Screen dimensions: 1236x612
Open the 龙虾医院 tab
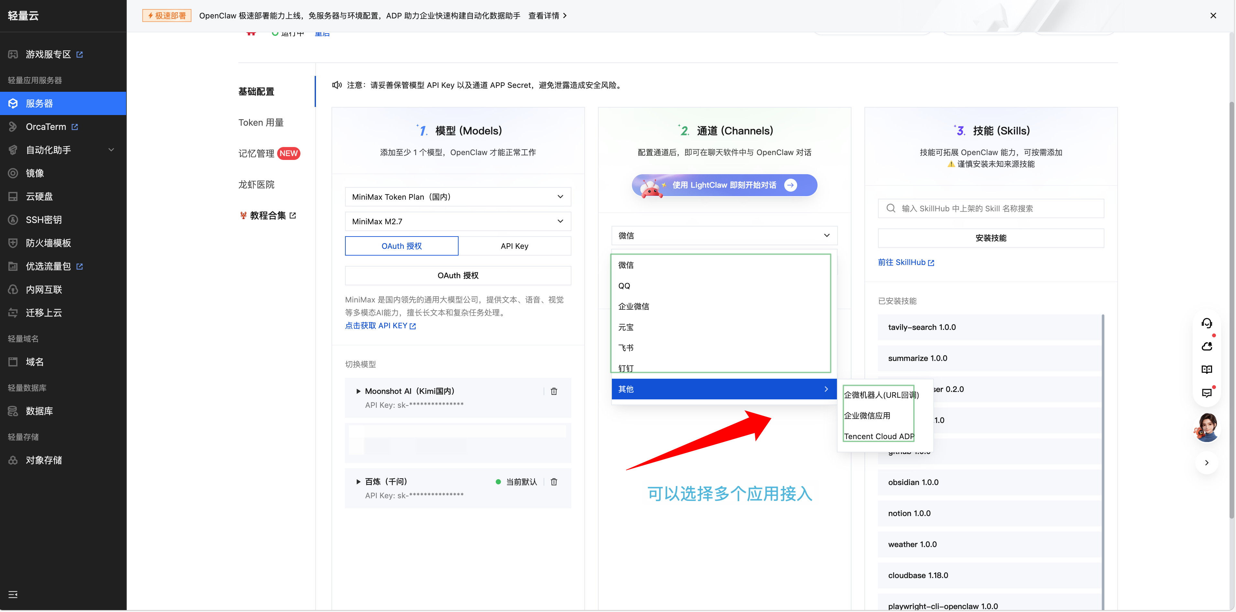click(x=256, y=185)
